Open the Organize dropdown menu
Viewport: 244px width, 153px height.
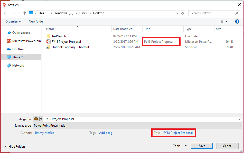pos(13,21)
